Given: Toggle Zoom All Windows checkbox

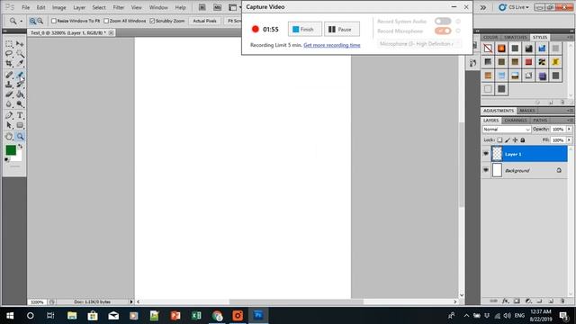Looking at the screenshot, I should [106, 21].
